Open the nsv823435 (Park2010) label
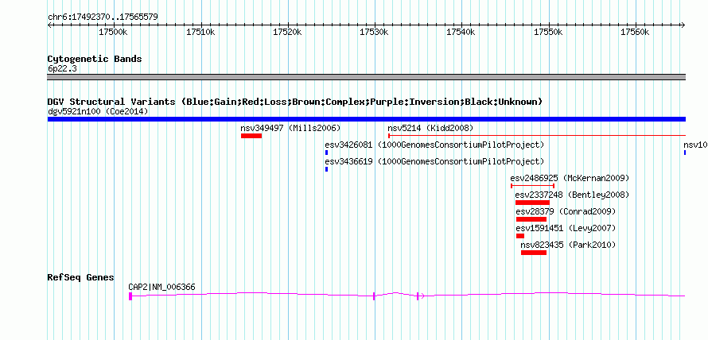708x340 pixels. coord(568,245)
